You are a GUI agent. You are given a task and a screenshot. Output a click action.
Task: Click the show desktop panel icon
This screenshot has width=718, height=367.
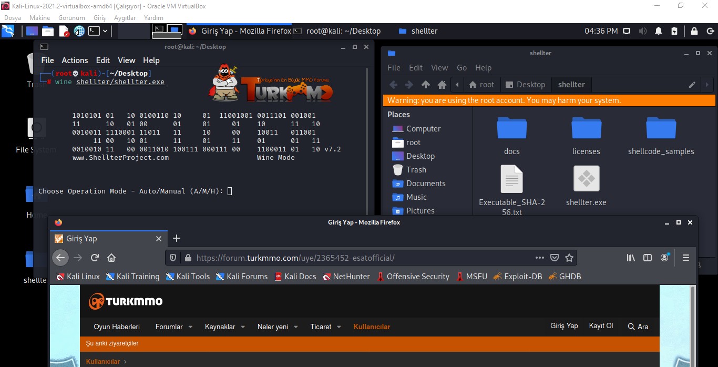click(32, 31)
